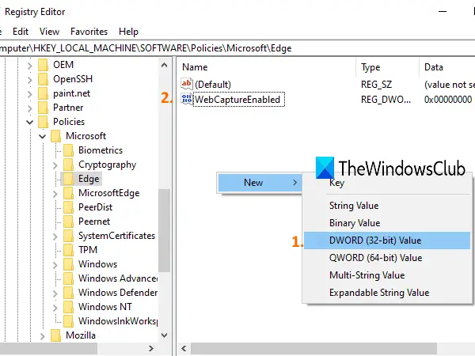Expand the Mozilla key
This screenshot has width=475, height=356.
[x=43, y=336]
